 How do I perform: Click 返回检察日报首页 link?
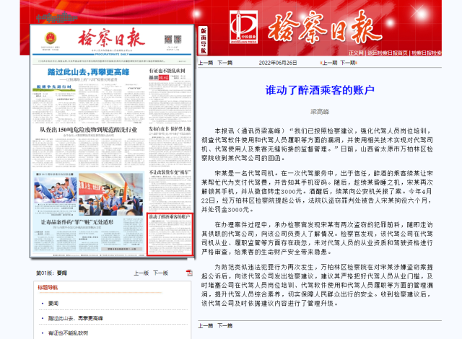pyautogui.click(x=388, y=53)
